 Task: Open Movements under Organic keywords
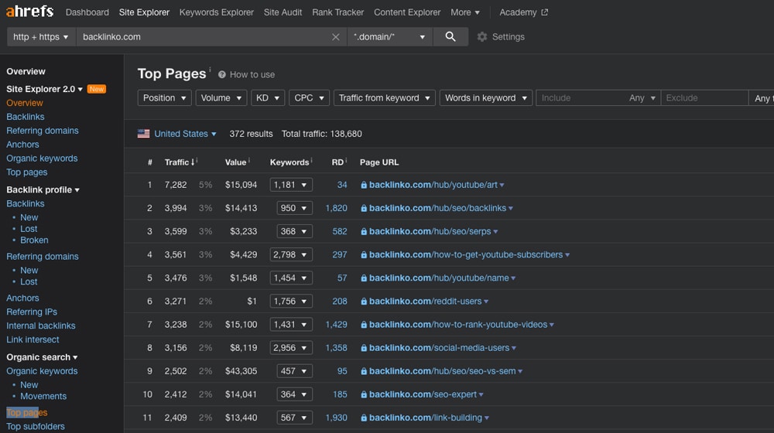(x=43, y=397)
